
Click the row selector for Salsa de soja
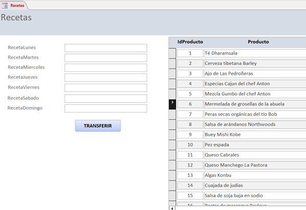(x=172, y=195)
